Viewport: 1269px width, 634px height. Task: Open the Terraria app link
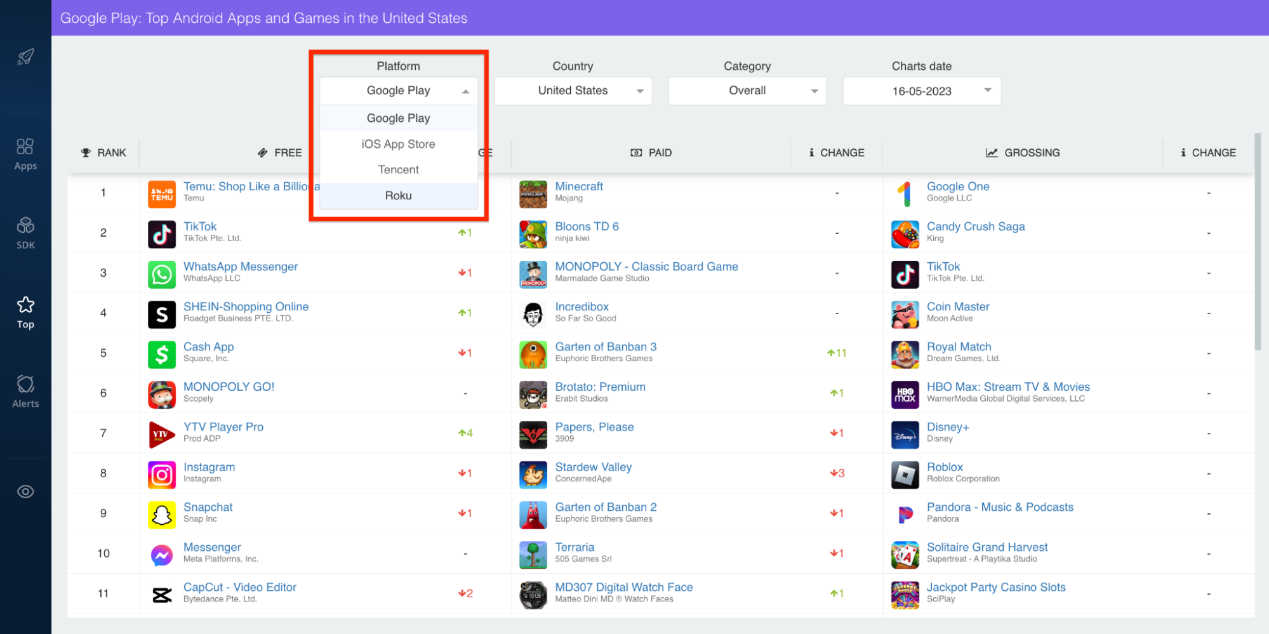[x=575, y=547]
